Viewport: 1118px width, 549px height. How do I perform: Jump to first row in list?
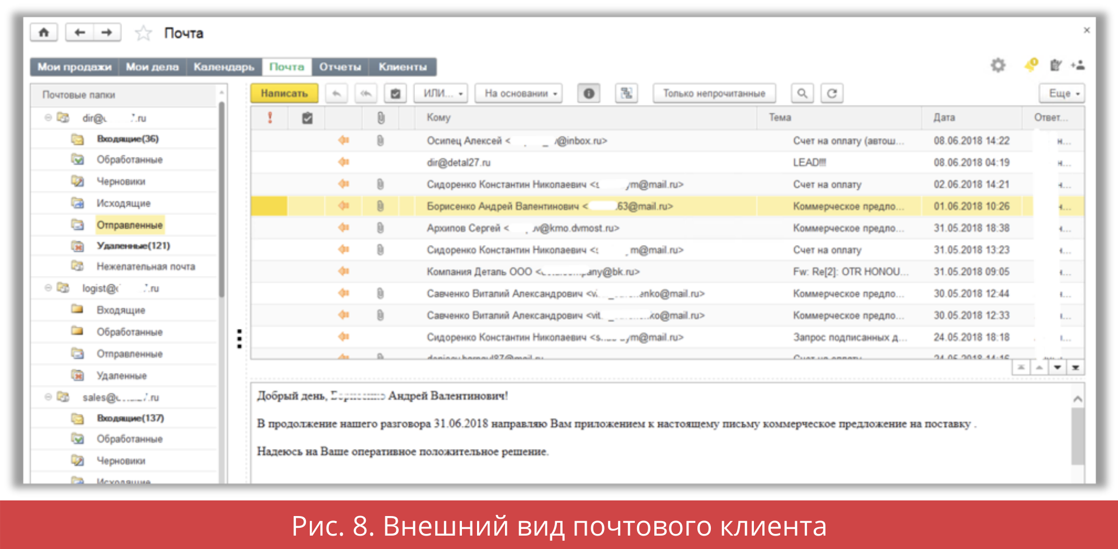[x=1021, y=367]
